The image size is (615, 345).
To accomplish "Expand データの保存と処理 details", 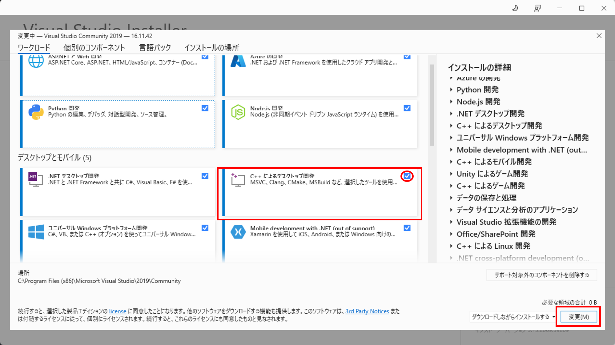I will (451, 198).
